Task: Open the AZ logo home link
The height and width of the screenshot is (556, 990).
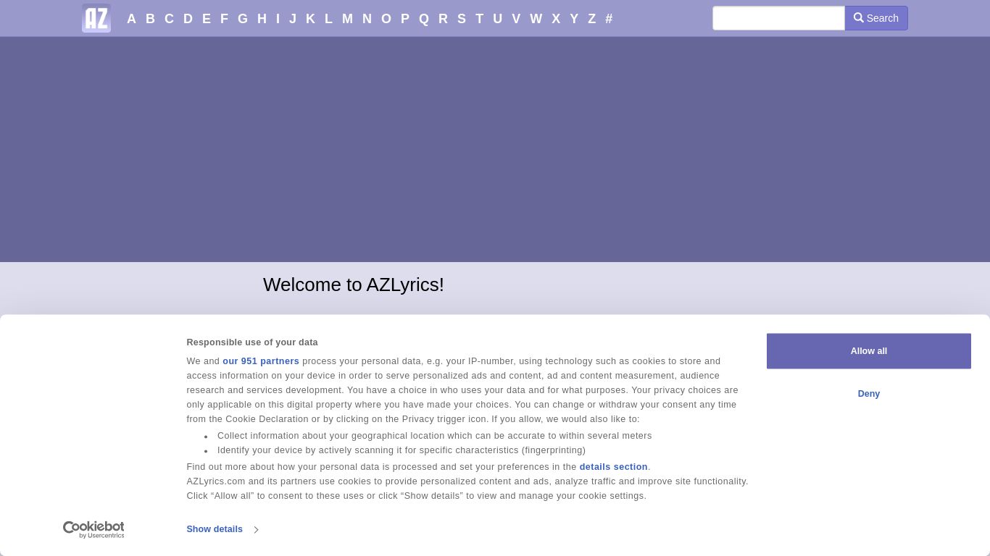Action: pos(96,18)
